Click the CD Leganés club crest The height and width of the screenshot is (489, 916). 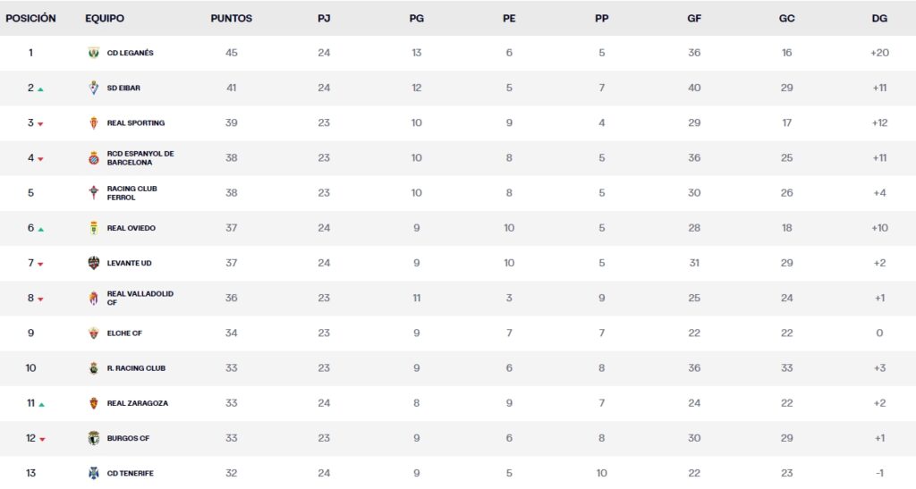(93, 53)
